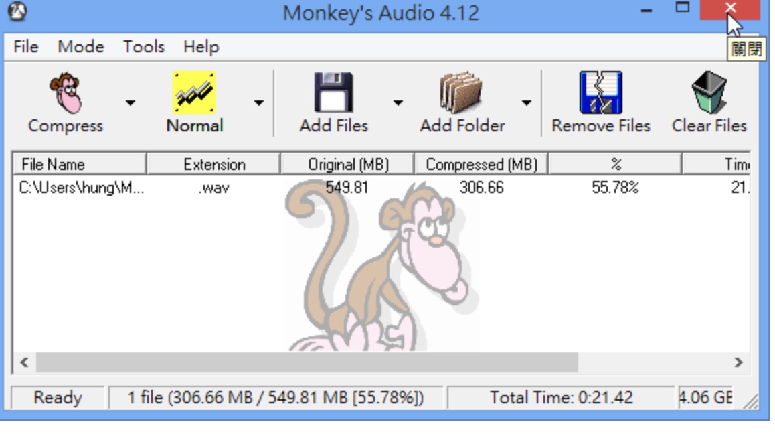Select the Normal compression level icon
This screenshot has width=775, height=434.
(194, 92)
